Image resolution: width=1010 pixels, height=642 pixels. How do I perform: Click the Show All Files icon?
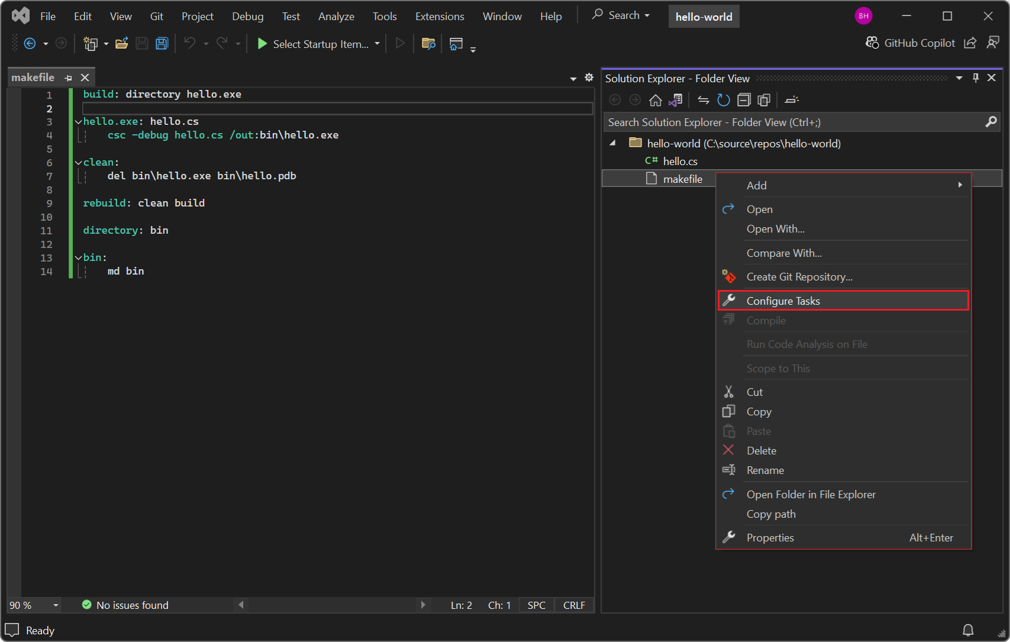coord(764,101)
